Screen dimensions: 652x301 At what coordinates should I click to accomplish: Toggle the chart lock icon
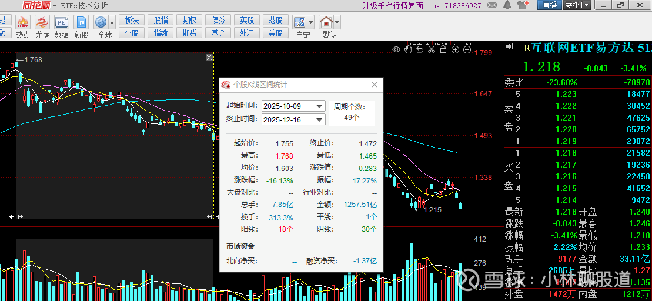click(x=443, y=49)
